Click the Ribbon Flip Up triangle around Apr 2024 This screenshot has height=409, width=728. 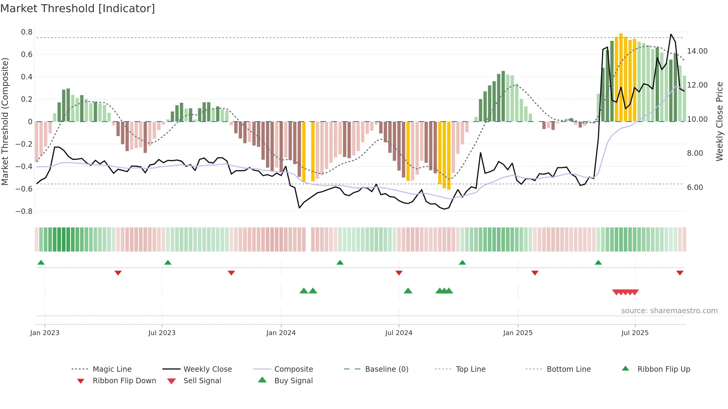click(x=340, y=262)
